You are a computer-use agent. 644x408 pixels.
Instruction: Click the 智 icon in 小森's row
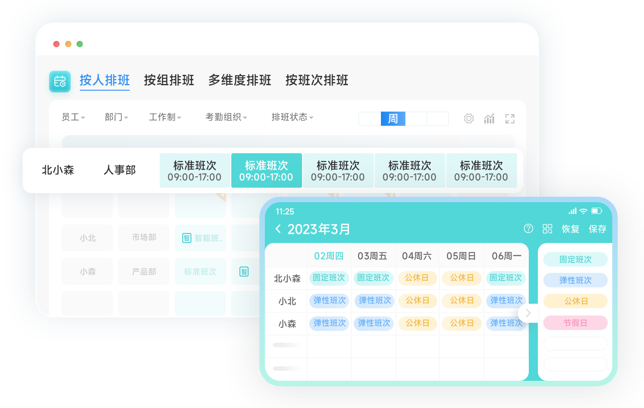pyautogui.click(x=244, y=272)
